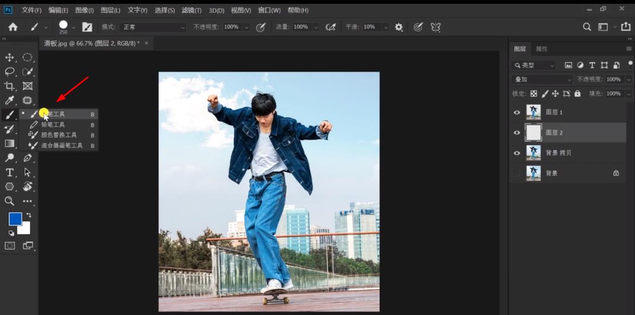Hide the 图层 1 layer

tap(517, 113)
